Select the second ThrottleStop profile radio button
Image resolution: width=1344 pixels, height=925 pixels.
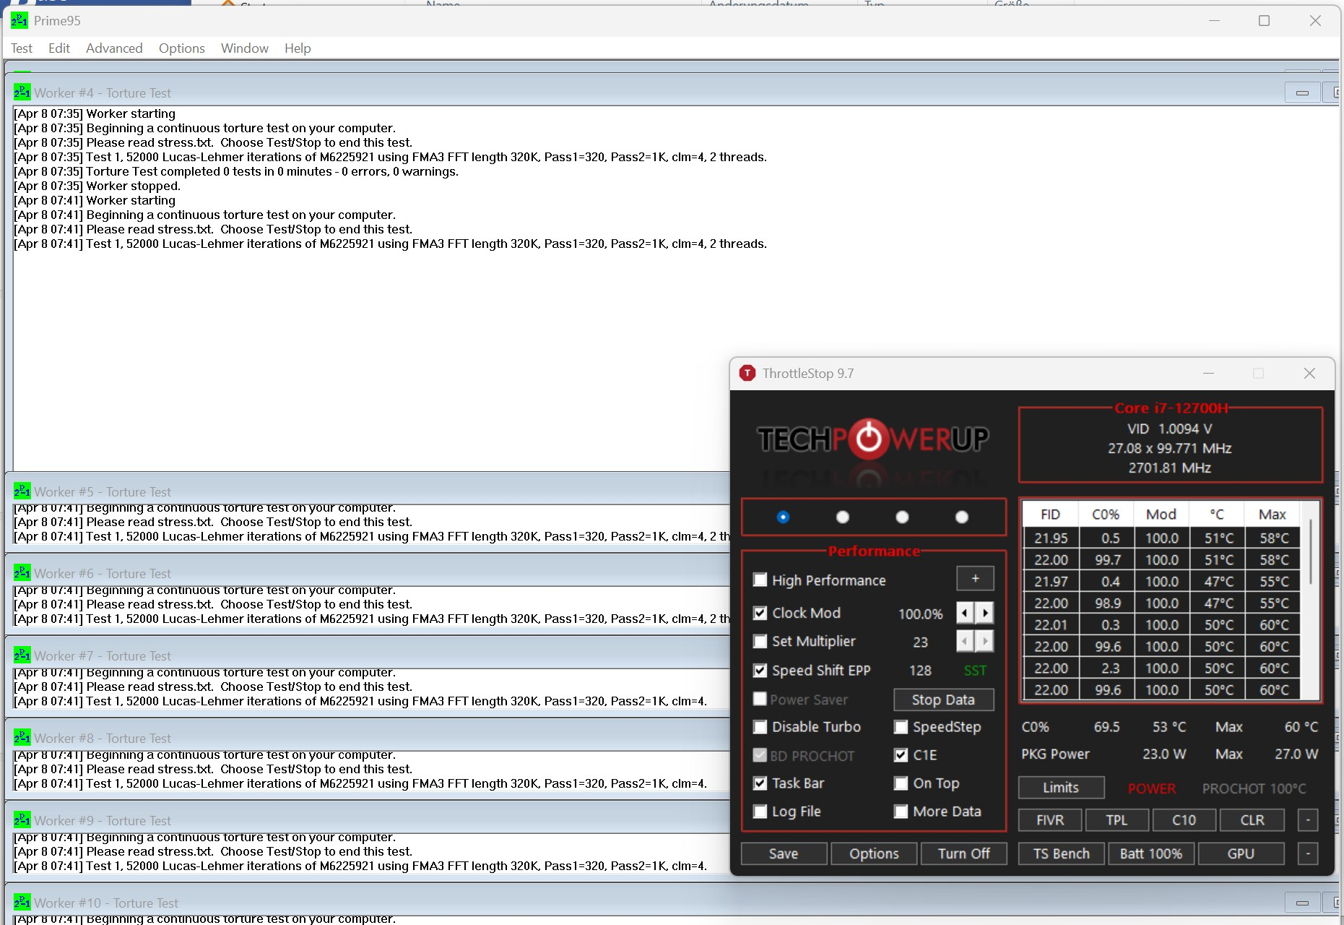pyautogui.click(x=843, y=517)
